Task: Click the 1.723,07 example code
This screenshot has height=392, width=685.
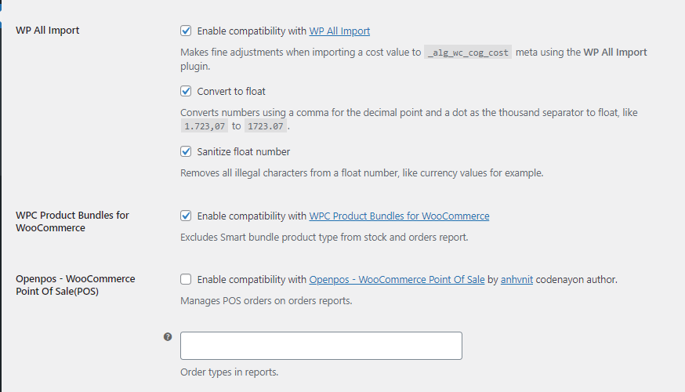Action: pos(205,126)
